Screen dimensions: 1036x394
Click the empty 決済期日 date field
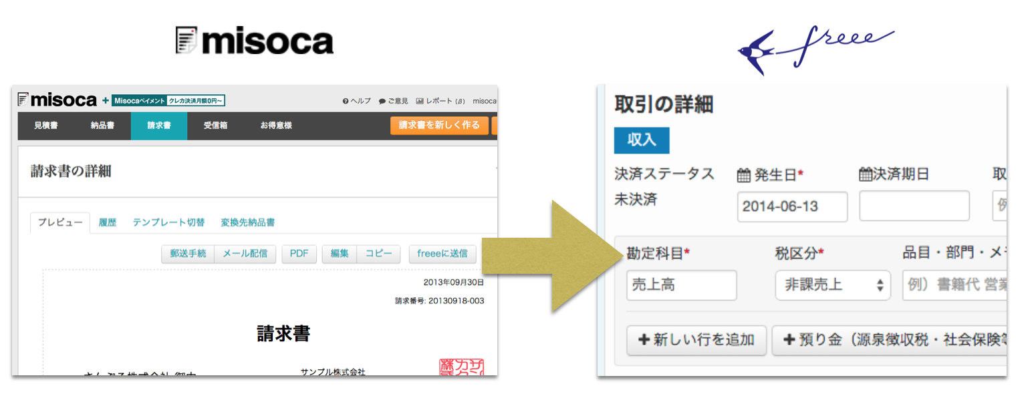tap(914, 206)
